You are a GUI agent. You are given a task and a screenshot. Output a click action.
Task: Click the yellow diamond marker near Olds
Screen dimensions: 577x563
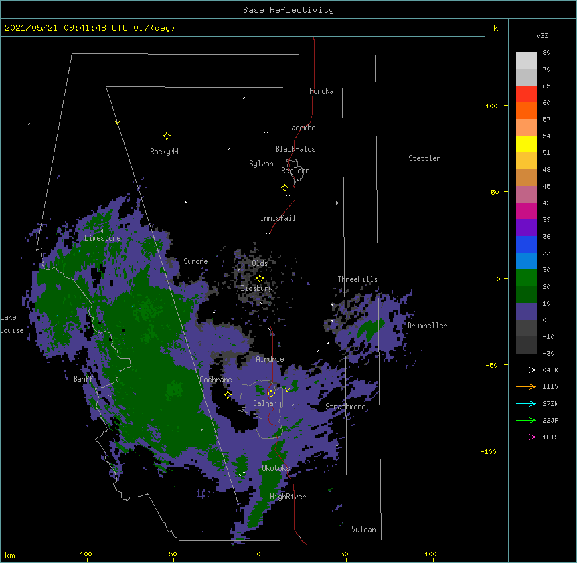click(x=260, y=279)
